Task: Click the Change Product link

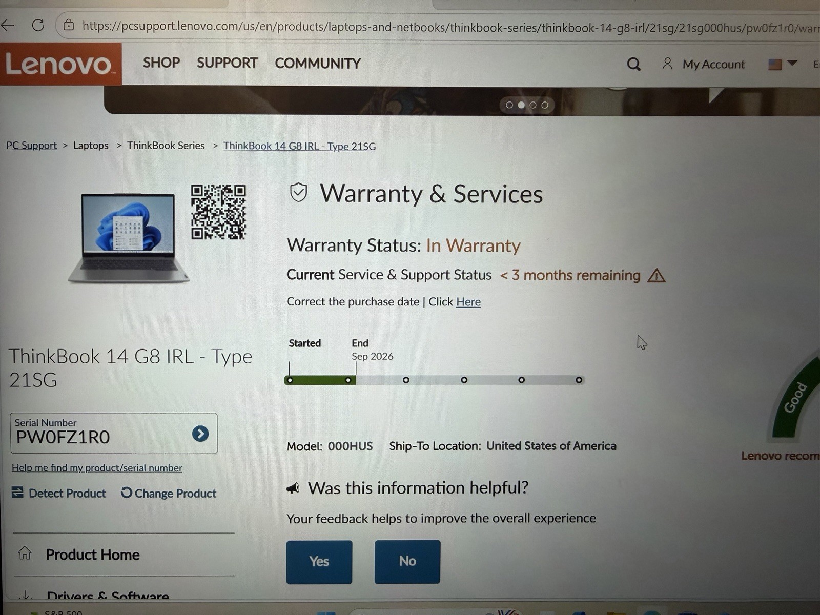Action: point(175,493)
